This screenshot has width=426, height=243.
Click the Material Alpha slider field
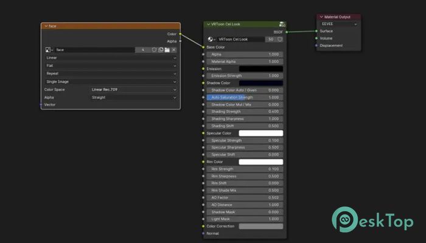[245, 61]
